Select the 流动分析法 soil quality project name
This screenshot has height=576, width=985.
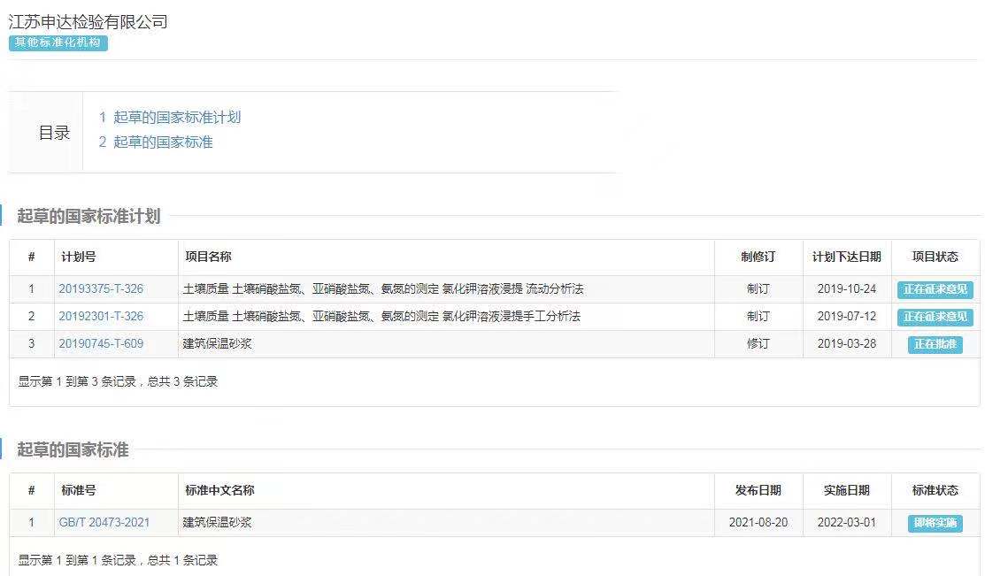coord(383,289)
